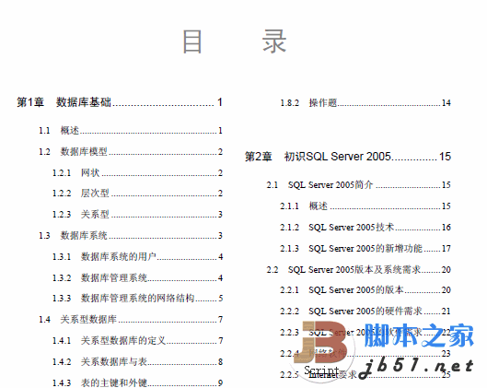Open section 1.3 数据库系统
The image size is (487, 388).
point(131,235)
